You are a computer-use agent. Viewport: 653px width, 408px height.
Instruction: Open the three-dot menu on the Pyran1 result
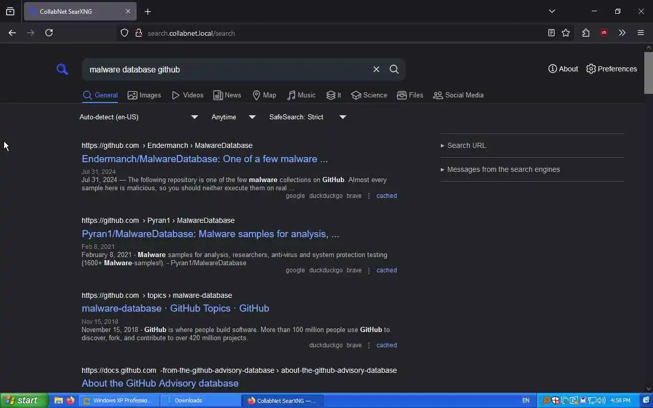point(369,270)
